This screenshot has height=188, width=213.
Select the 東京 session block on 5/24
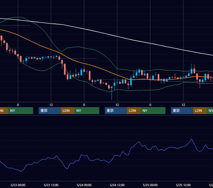(x=116, y=111)
